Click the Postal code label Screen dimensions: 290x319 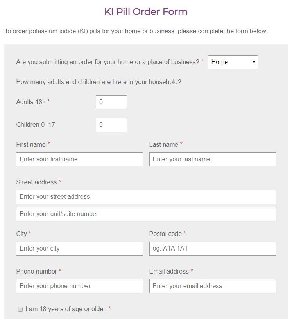pos(165,234)
